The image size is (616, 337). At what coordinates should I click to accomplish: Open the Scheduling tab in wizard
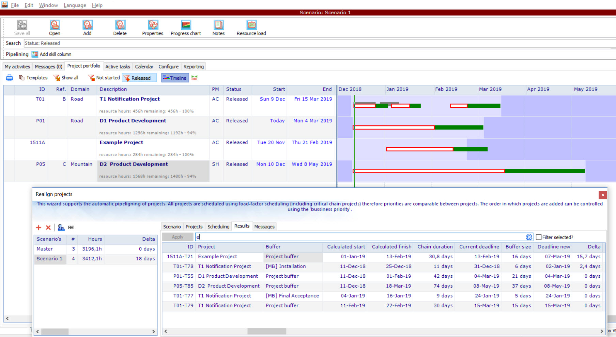tap(218, 227)
